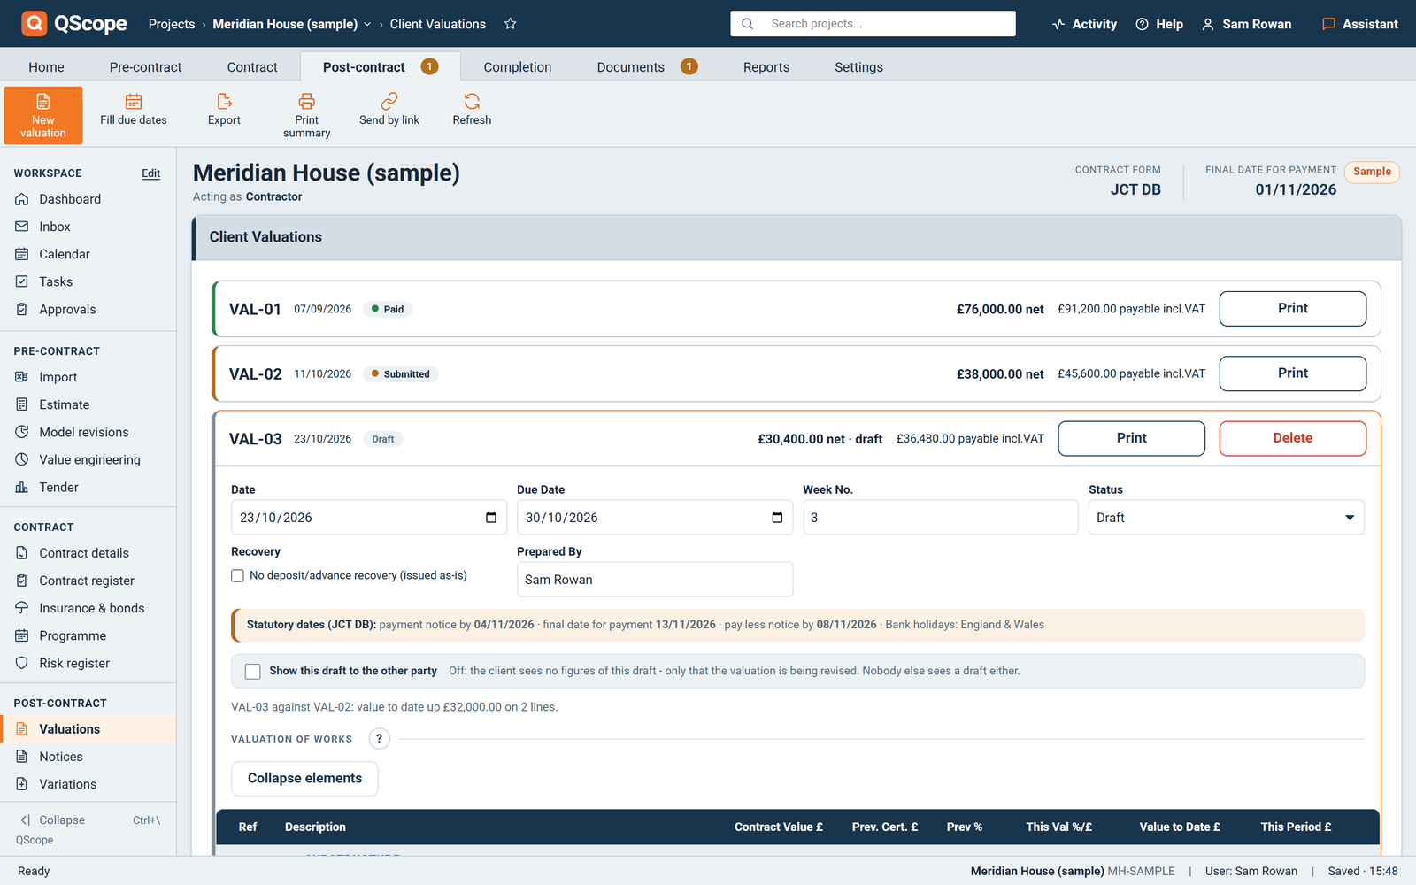Print the VAL-03 valuation

pyautogui.click(x=1131, y=438)
